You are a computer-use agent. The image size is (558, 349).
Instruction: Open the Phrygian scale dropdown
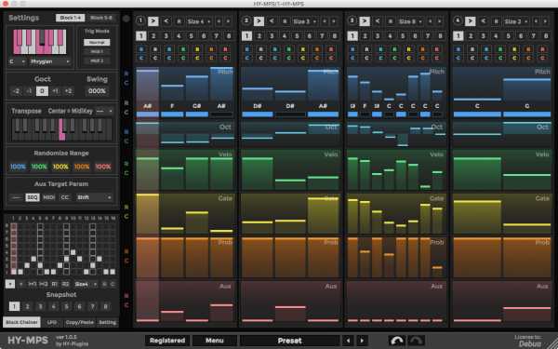(x=50, y=61)
